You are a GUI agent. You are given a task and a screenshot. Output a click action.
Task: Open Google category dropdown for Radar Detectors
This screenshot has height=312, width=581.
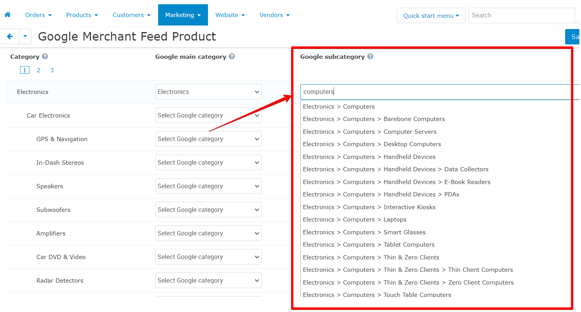click(x=208, y=280)
